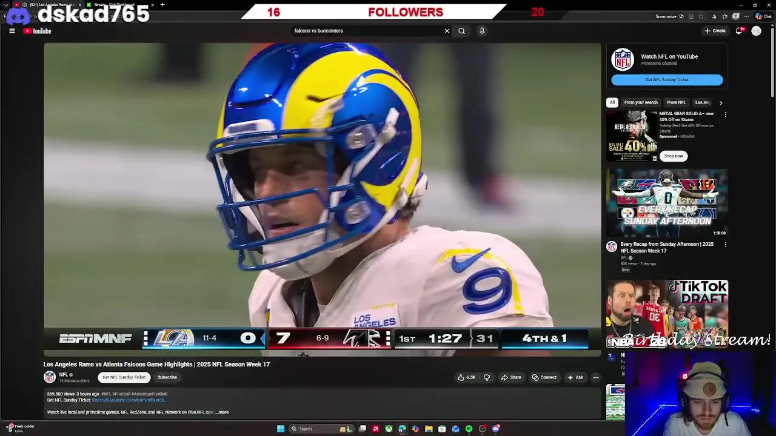Expand the description with ...more
This screenshot has height=436, width=776.
[222, 412]
